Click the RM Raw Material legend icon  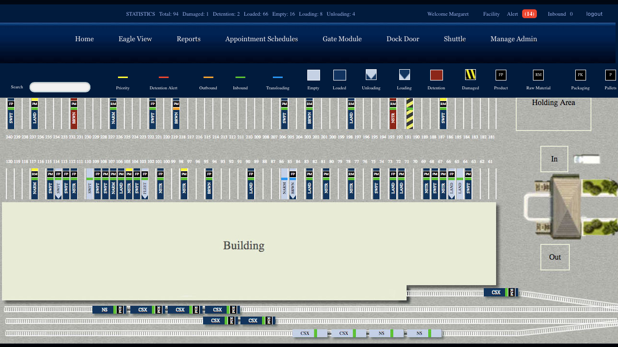(x=538, y=75)
